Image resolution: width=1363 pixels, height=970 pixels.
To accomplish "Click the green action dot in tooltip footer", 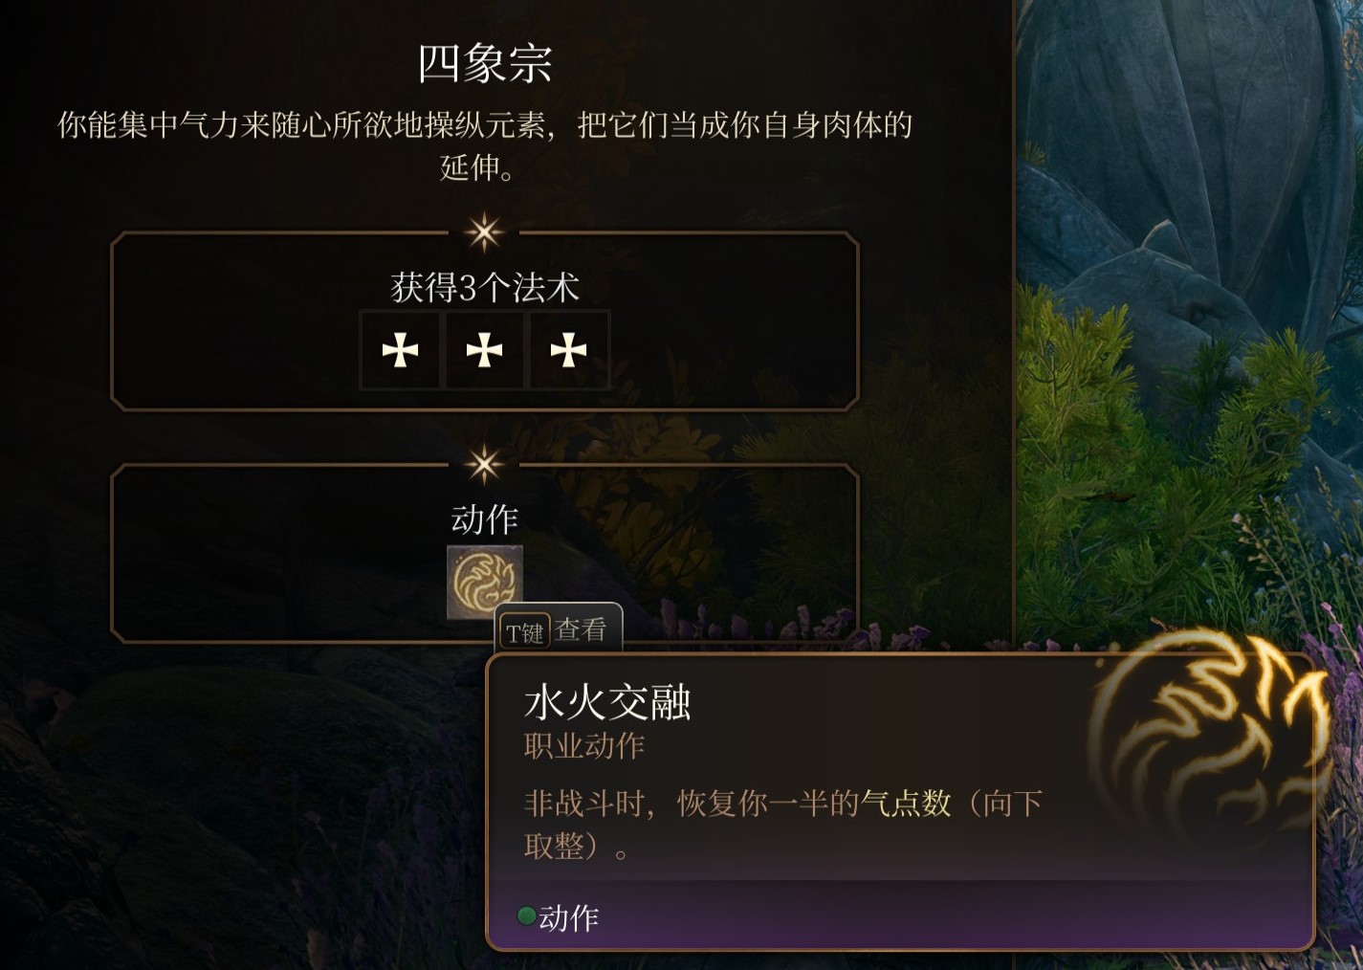I will click(x=526, y=916).
